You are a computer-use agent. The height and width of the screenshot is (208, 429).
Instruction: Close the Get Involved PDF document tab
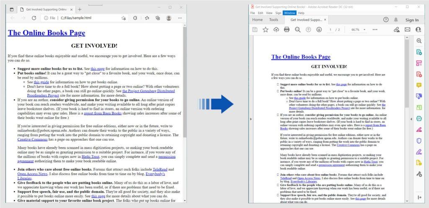(325, 20)
